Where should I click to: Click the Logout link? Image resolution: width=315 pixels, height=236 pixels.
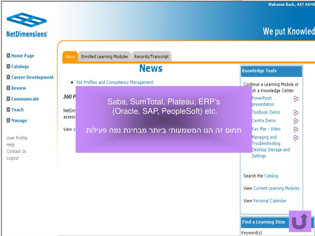tap(13, 158)
